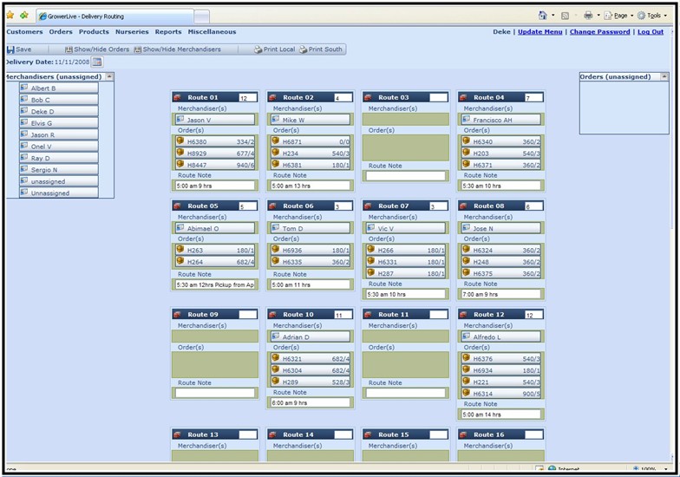Collapse the Orders (unassigned) panel

[x=664, y=76]
